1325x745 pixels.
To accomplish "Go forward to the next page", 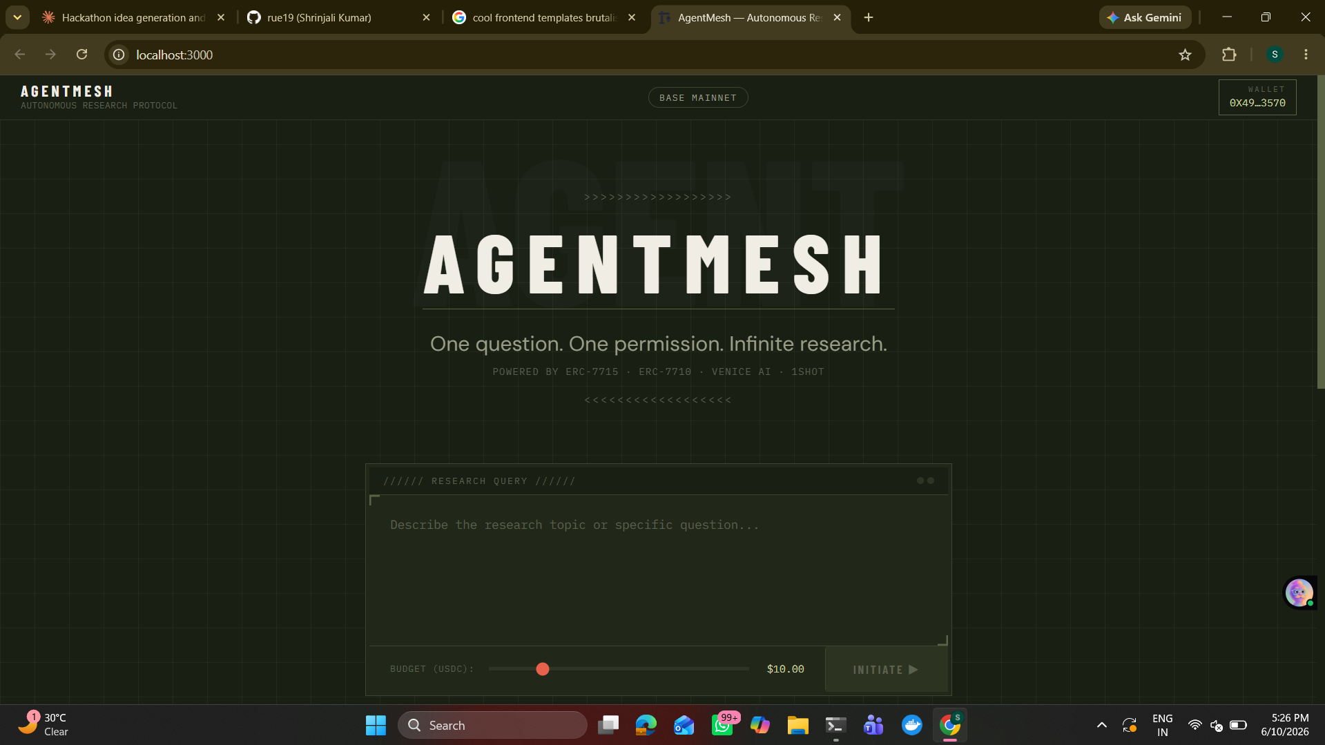I will tap(50, 55).
